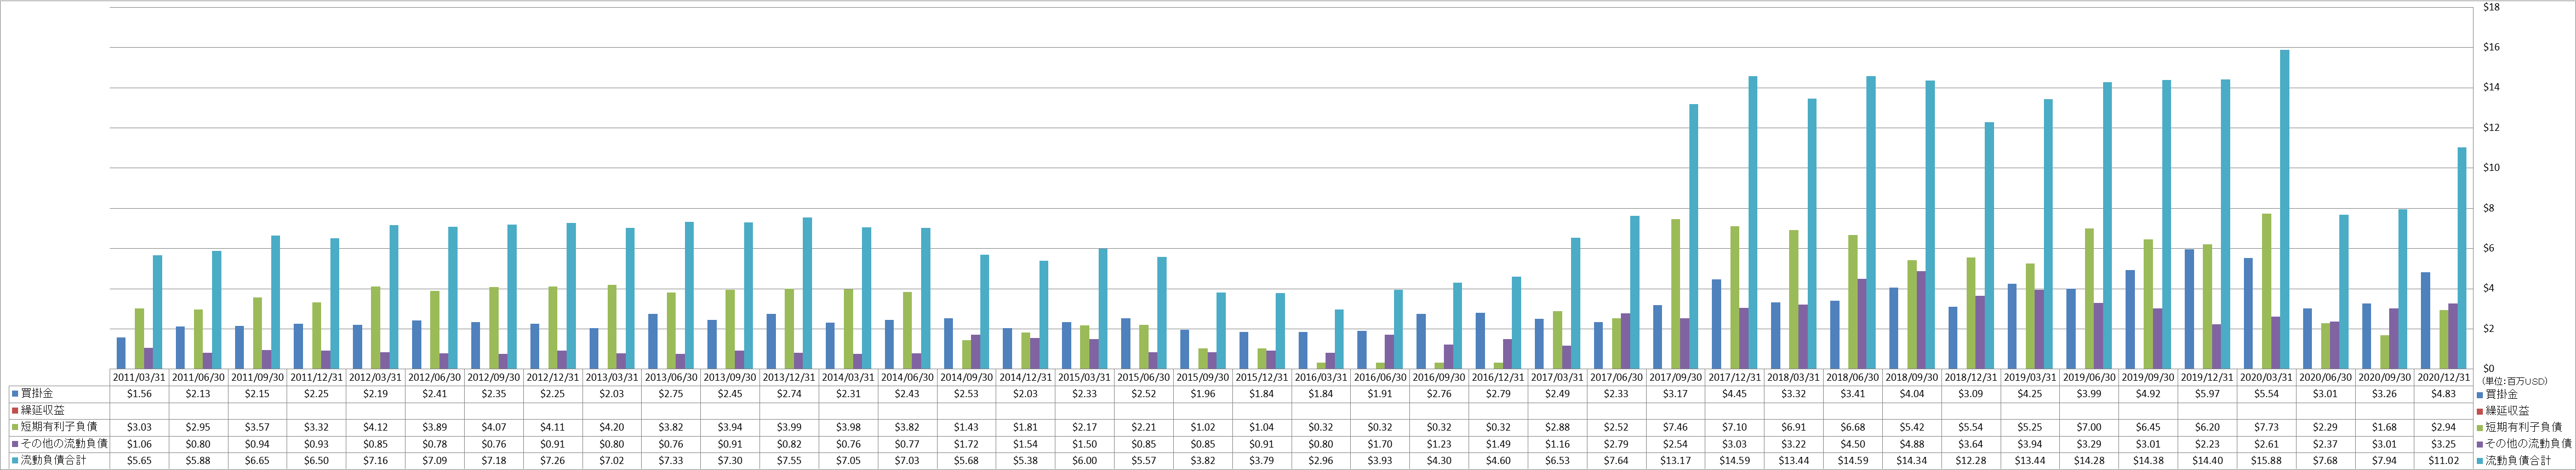Select the 2020/03/31 date column header
The height and width of the screenshot is (470, 2576).
[2267, 378]
